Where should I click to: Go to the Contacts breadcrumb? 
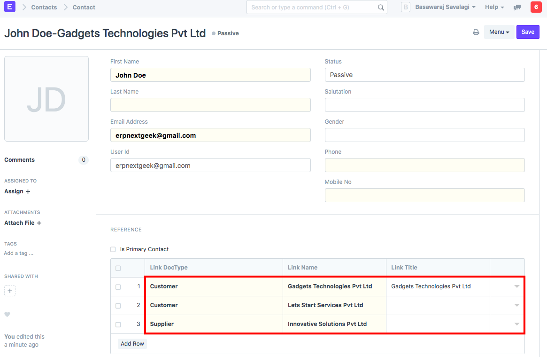pyautogui.click(x=44, y=8)
